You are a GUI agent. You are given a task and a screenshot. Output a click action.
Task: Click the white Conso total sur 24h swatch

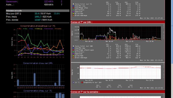73,46
